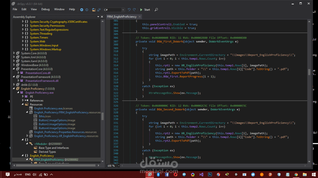Start debugging with the Start button
318x178 pixels.
pyautogui.click(x=145, y=10)
